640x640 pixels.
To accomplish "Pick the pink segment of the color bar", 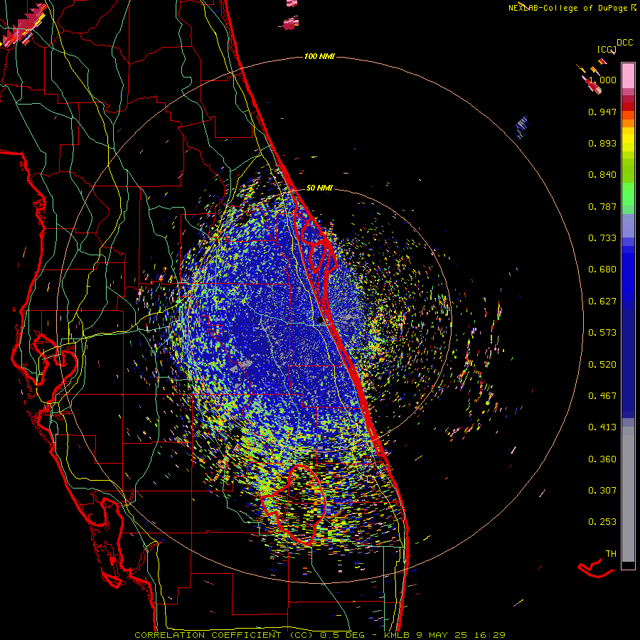I will (x=628, y=76).
